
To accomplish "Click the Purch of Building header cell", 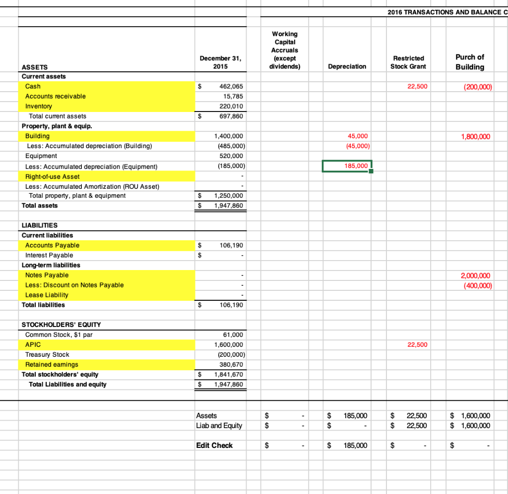I will click(469, 61).
